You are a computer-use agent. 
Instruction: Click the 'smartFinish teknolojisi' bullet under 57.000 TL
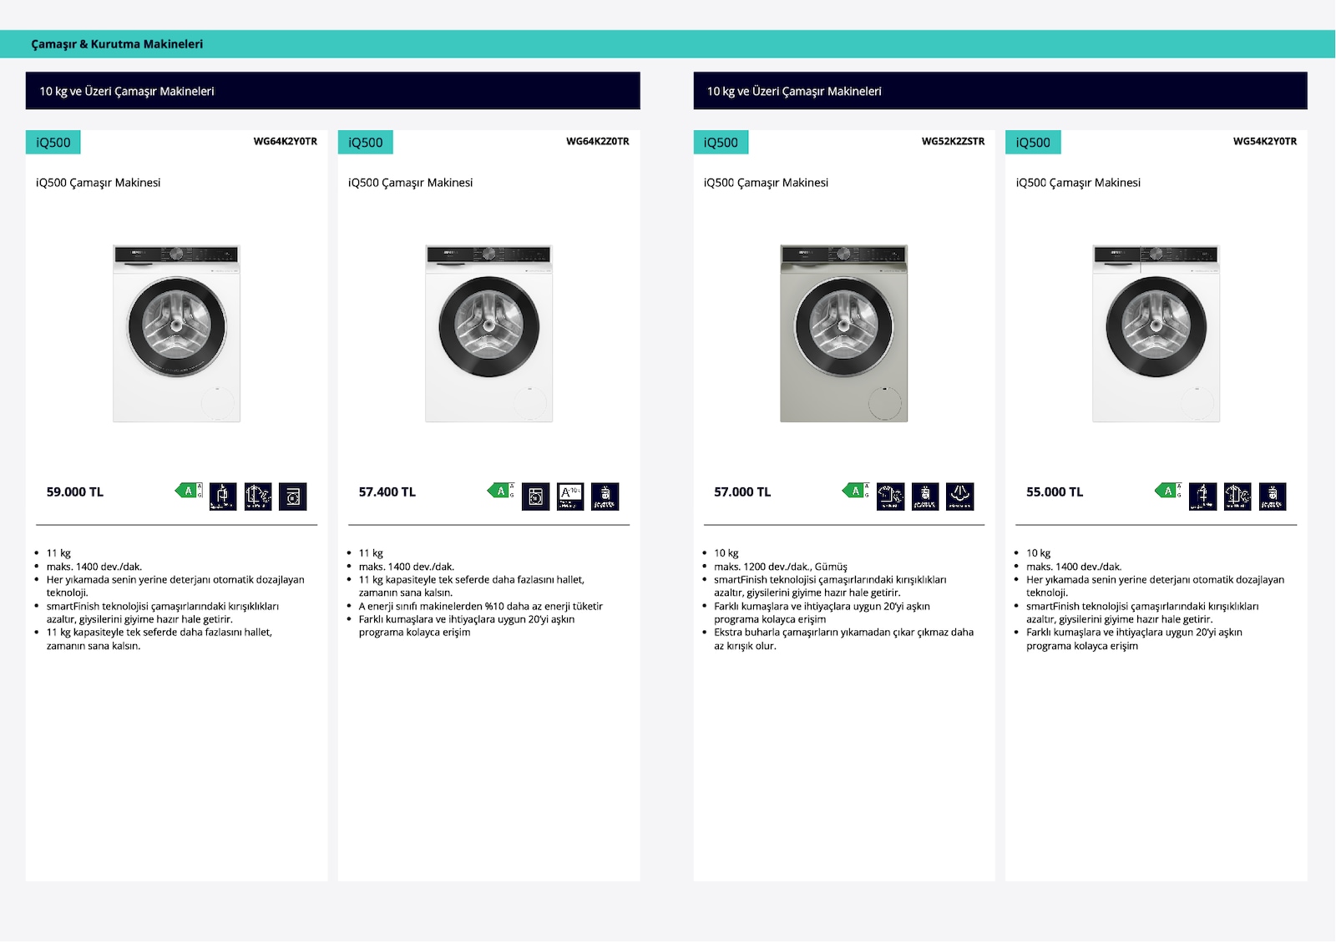click(830, 587)
